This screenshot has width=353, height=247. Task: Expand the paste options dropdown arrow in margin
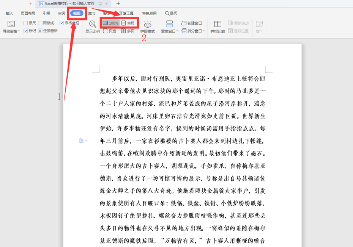tap(86, 141)
